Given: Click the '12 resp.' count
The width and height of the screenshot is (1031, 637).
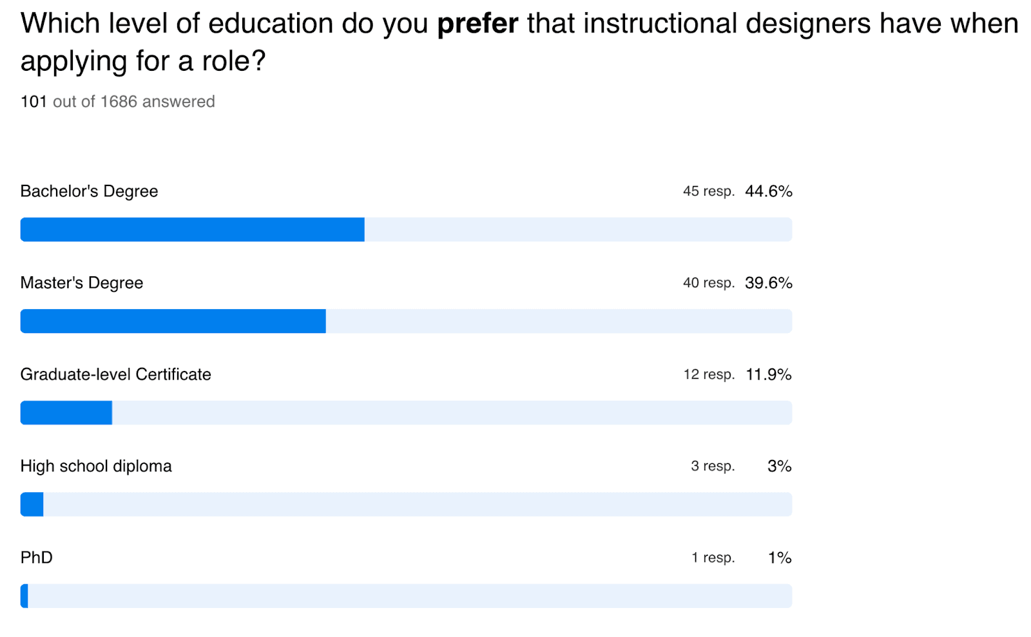Looking at the screenshot, I should [709, 374].
